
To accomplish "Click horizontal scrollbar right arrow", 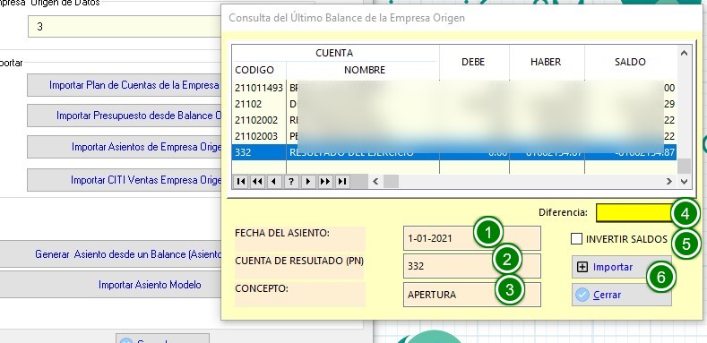I will point(669,181).
